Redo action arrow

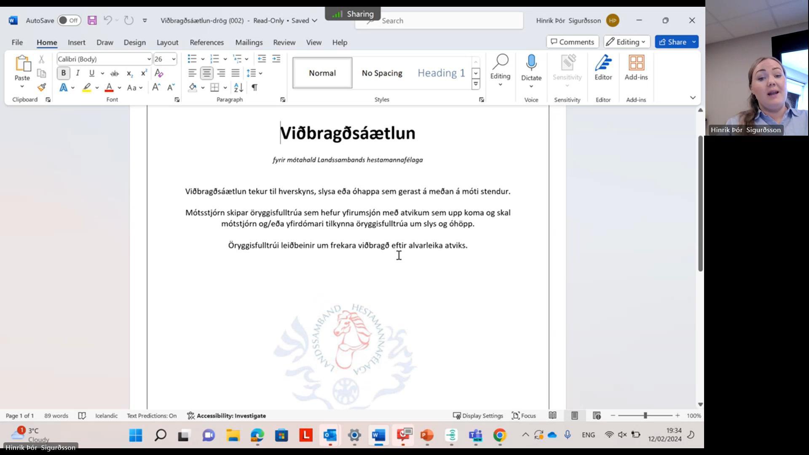129,20
